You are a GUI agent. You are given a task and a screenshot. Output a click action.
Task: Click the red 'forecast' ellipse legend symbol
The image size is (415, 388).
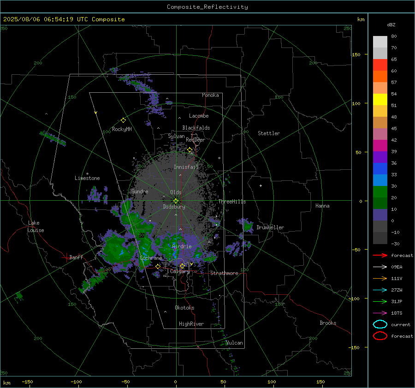click(380, 336)
